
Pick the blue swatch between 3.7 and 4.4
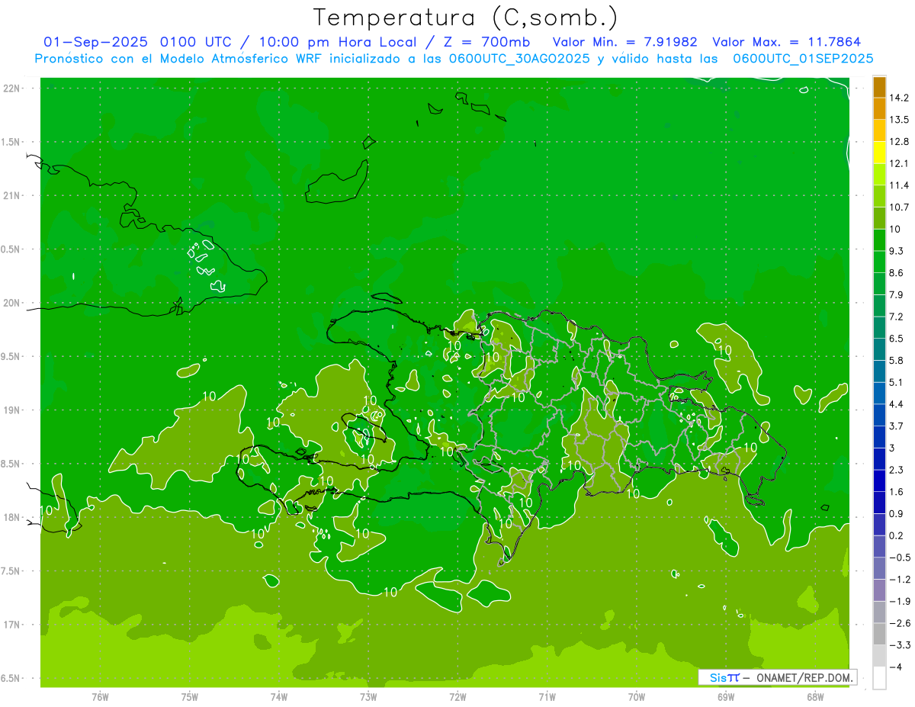[879, 415]
